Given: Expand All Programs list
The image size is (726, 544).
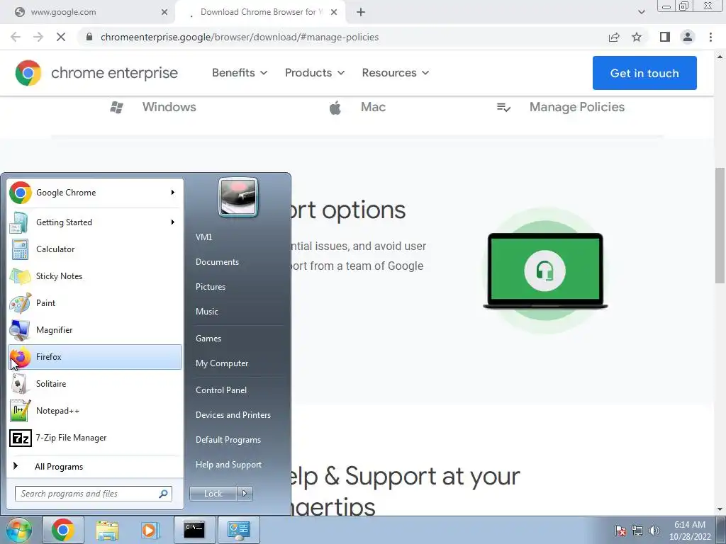Looking at the screenshot, I should pos(95,466).
